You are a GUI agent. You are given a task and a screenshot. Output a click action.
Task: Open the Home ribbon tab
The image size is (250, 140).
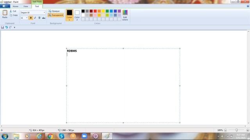pyautogui.click(x=16, y=6)
